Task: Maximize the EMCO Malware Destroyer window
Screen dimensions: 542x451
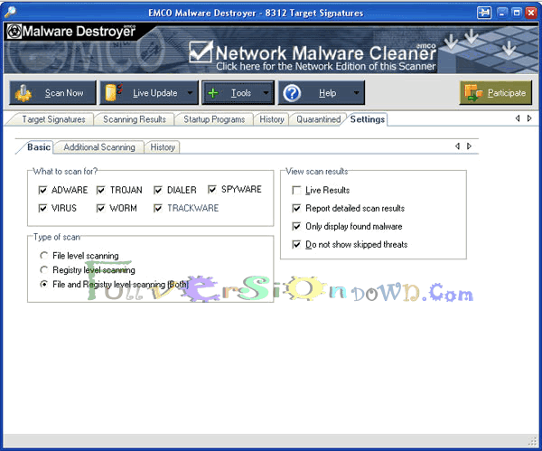Action: click(x=517, y=13)
